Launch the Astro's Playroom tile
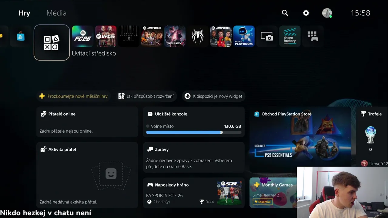Viewport: 388px width, 218px height. click(244, 36)
